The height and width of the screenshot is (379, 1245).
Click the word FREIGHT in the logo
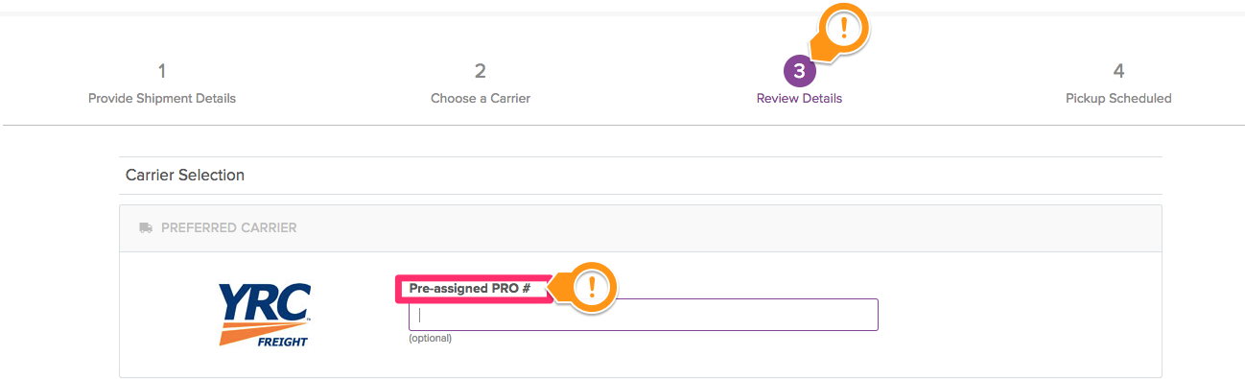coord(283,342)
